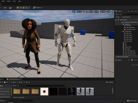
Task: Open the Outliner filter dropdown
Action: 117,14
